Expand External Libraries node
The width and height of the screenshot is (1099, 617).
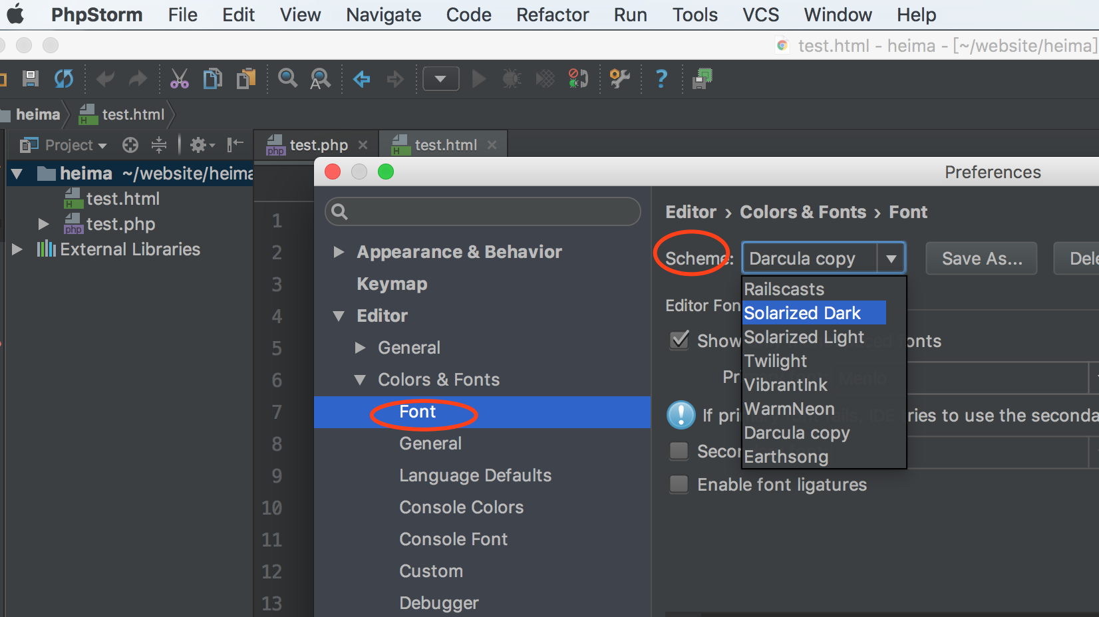click(x=17, y=249)
